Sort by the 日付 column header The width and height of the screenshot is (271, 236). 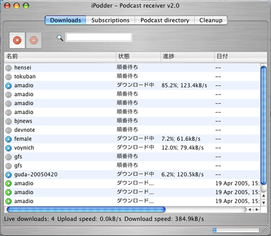point(241,57)
